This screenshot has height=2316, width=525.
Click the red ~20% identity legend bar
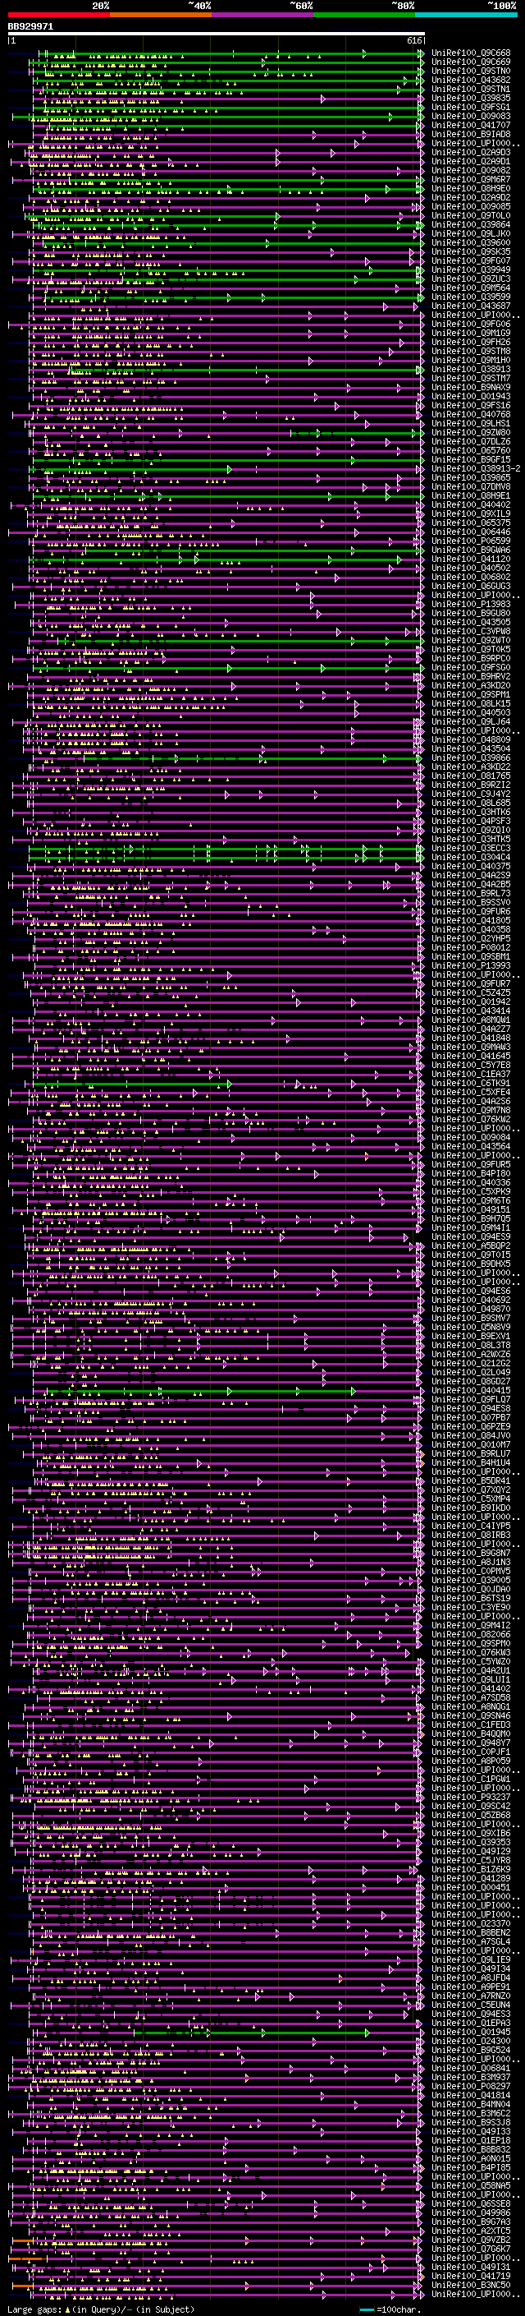click(x=58, y=15)
